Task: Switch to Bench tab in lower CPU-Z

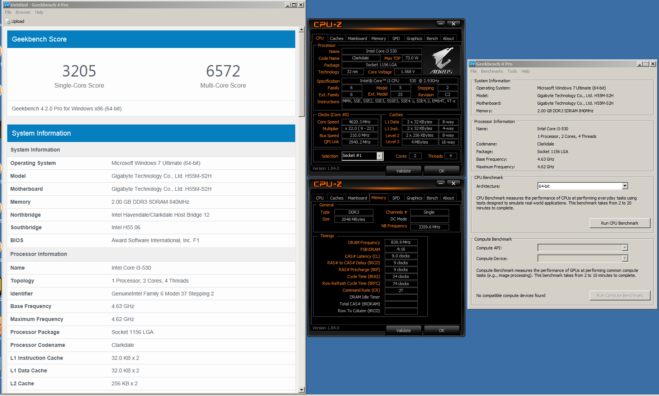Action: pyautogui.click(x=432, y=198)
